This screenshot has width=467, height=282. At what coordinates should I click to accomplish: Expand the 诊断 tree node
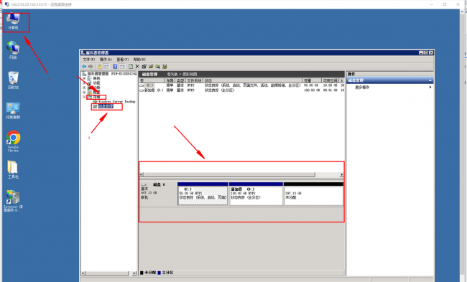pos(84,88)
